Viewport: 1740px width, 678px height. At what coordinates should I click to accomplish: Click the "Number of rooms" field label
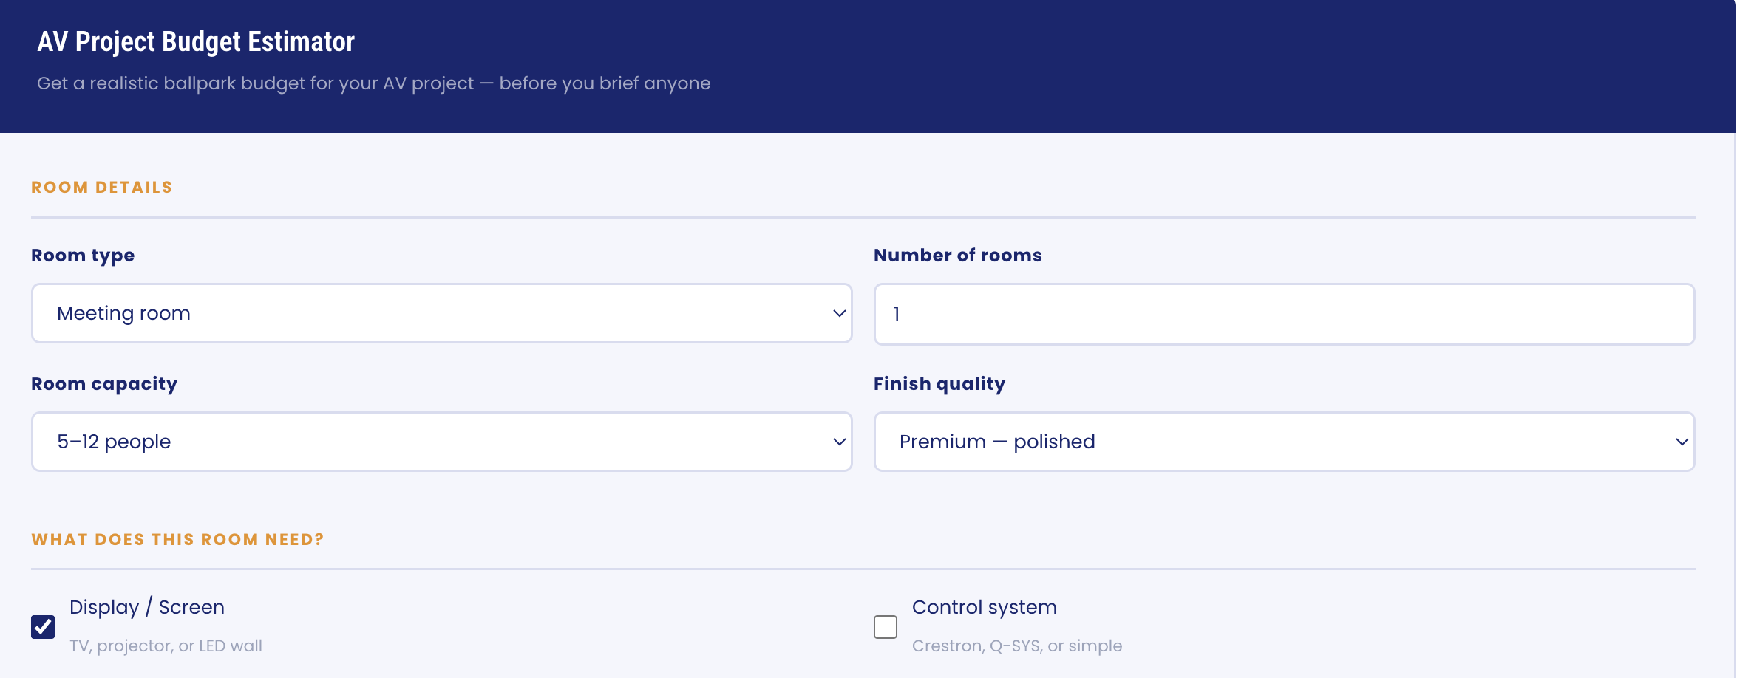957,256
